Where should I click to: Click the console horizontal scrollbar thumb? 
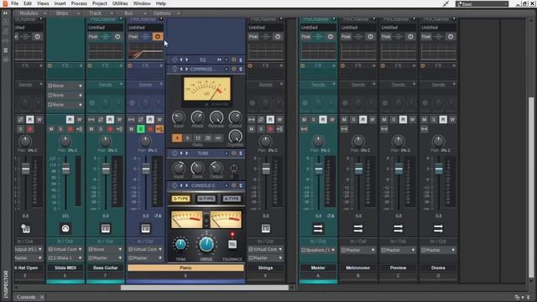click(x=205, y=288)
